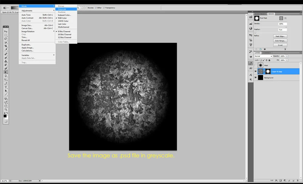Select the Type tool
The image size is (303, 184).
coord(6,87)
